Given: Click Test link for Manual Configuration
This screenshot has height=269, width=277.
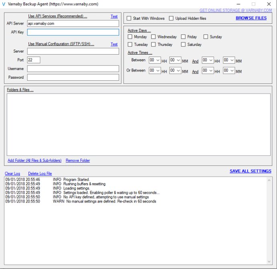Looking at the screenshot, I should coord(114,44).
